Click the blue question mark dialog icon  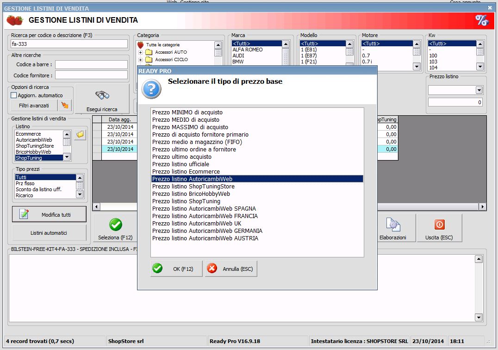pyautogui.click(x=151, y=89)
